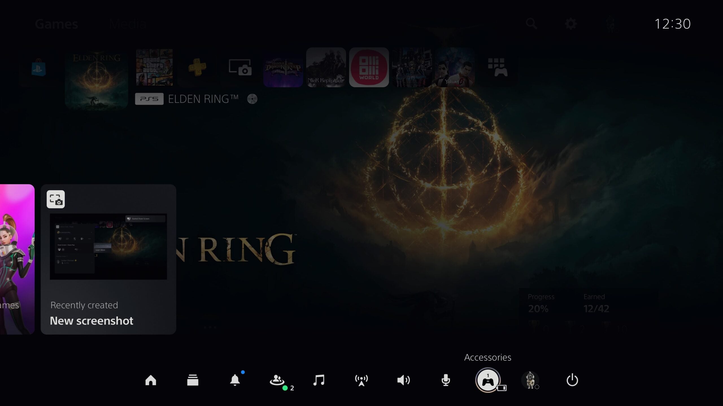The width and height of the screenshot is (723, 406).
Task: Click the 'Recently created' caption
Action: tap(84, 305)
